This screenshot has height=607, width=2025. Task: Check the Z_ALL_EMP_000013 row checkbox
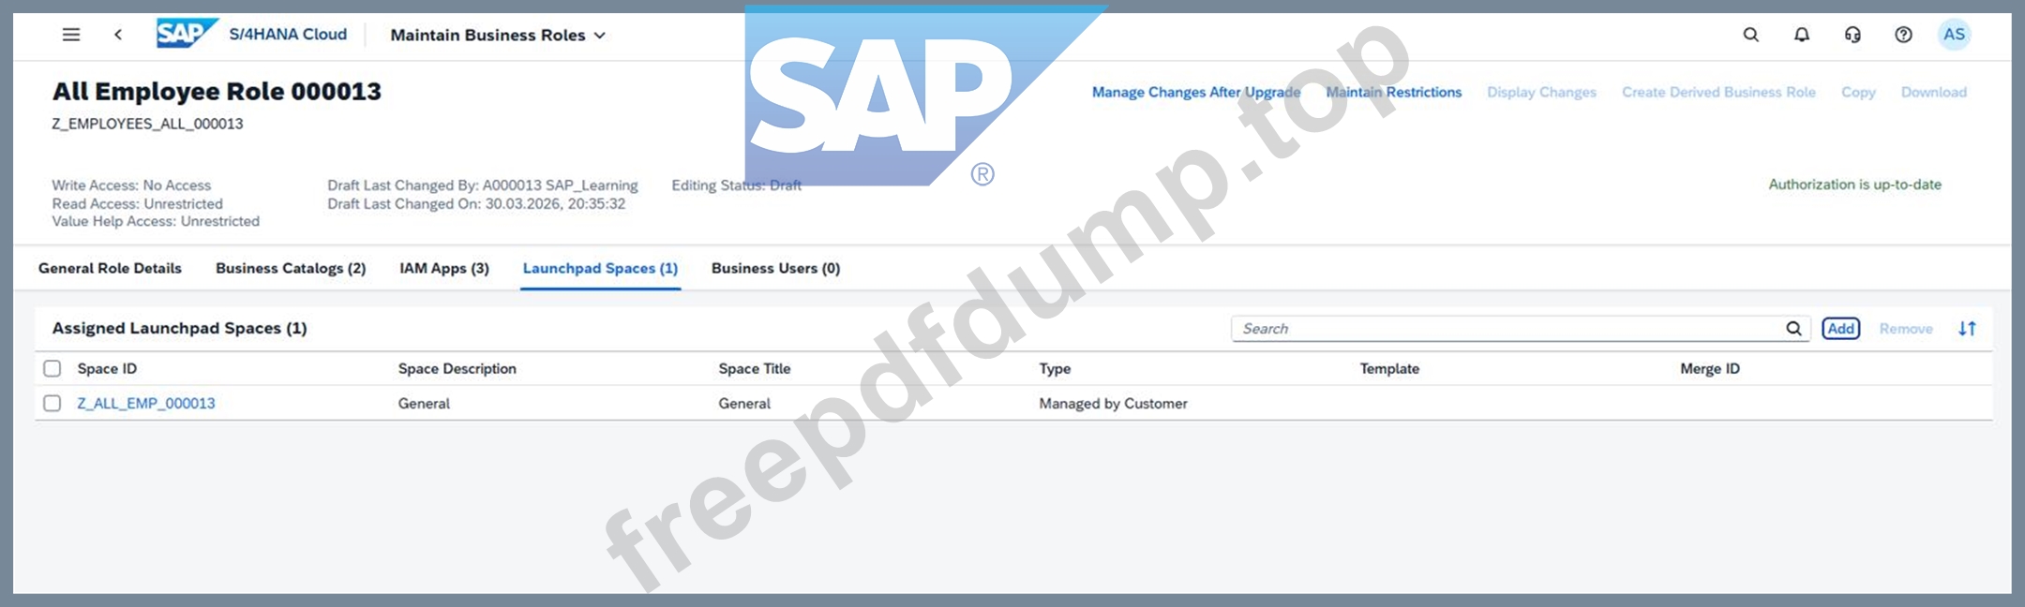coord(52,404)
